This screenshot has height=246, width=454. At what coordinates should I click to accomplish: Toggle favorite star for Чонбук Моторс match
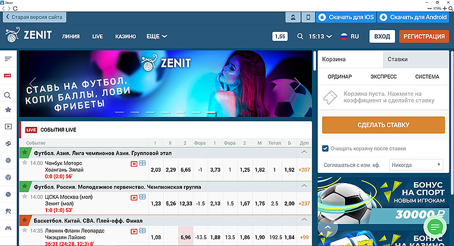point(24,163)
